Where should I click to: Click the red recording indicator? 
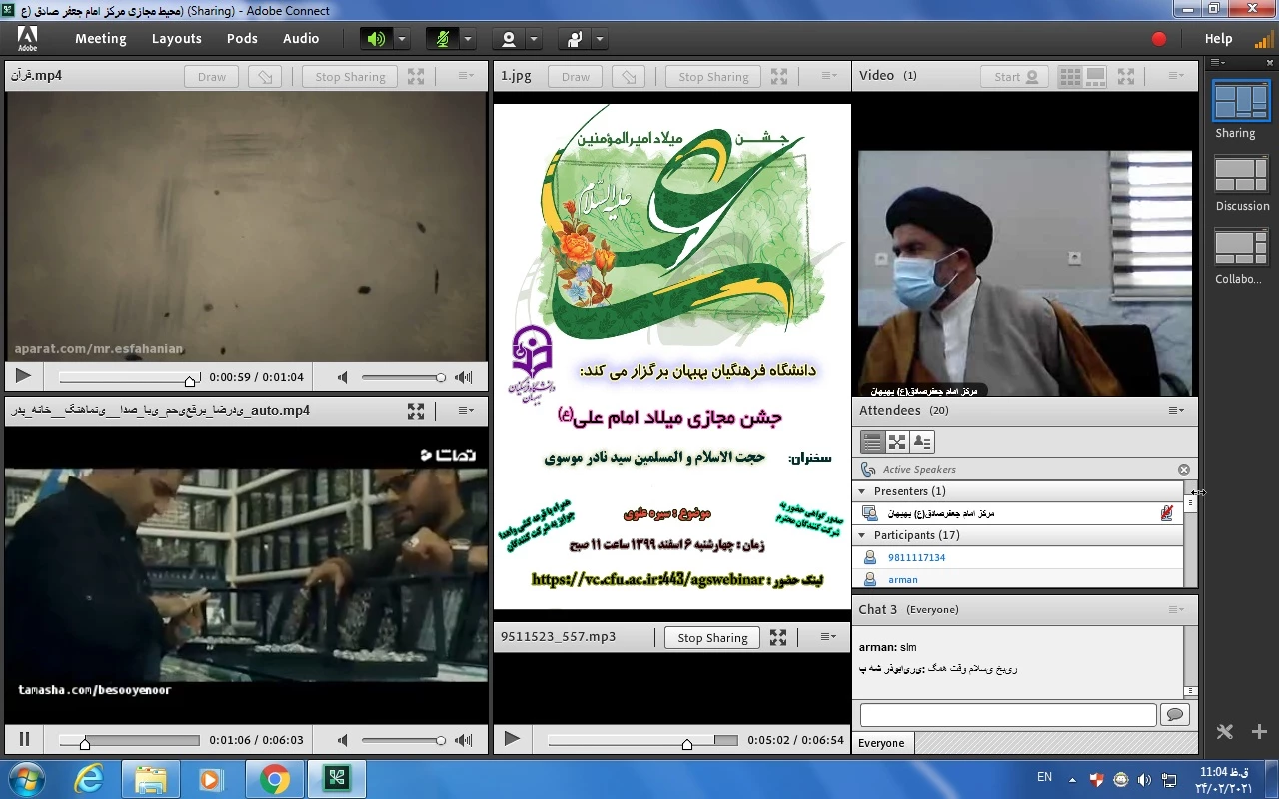tap(1159, 39)
